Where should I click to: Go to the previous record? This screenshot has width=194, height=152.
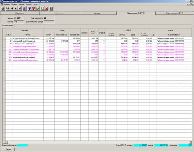coord(12,8)
